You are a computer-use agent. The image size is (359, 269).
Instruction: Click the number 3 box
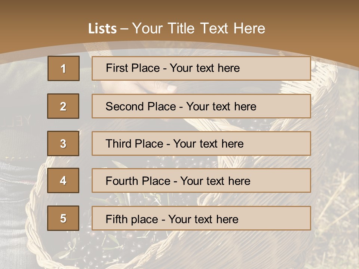click(x=63, y=143)
